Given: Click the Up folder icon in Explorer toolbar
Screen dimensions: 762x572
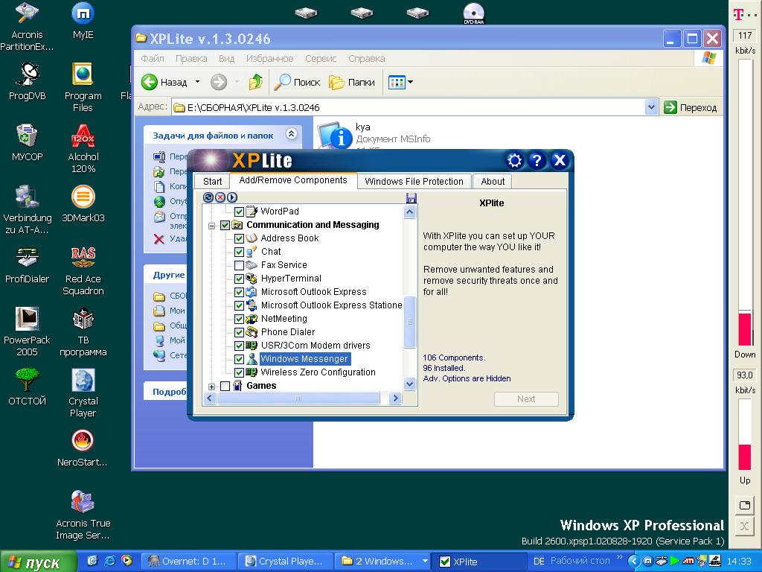Looking at the screenshot, I should tap(256, 82).
